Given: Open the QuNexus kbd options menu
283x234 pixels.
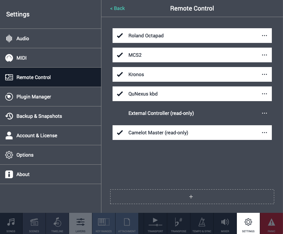Looking at the screenshot, I should tap(264, 94).
